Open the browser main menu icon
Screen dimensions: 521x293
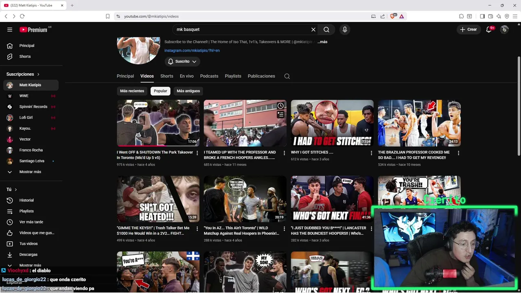point(515,16)
